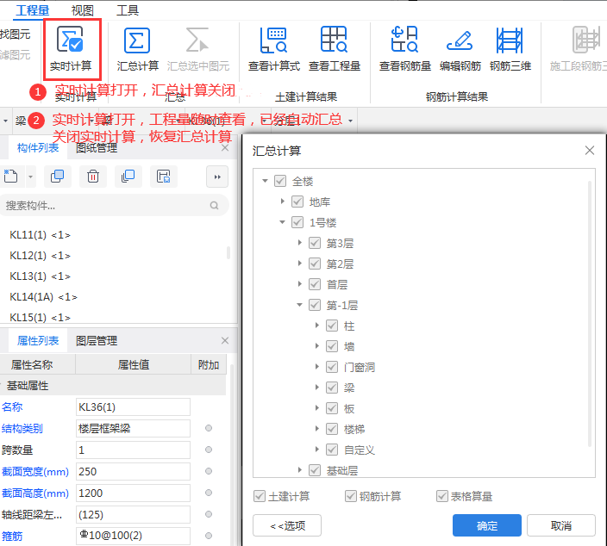Screen dimensions: 607x546
Task: Toggle the 实时计算 real-time calculation tool
Action: 71,49
